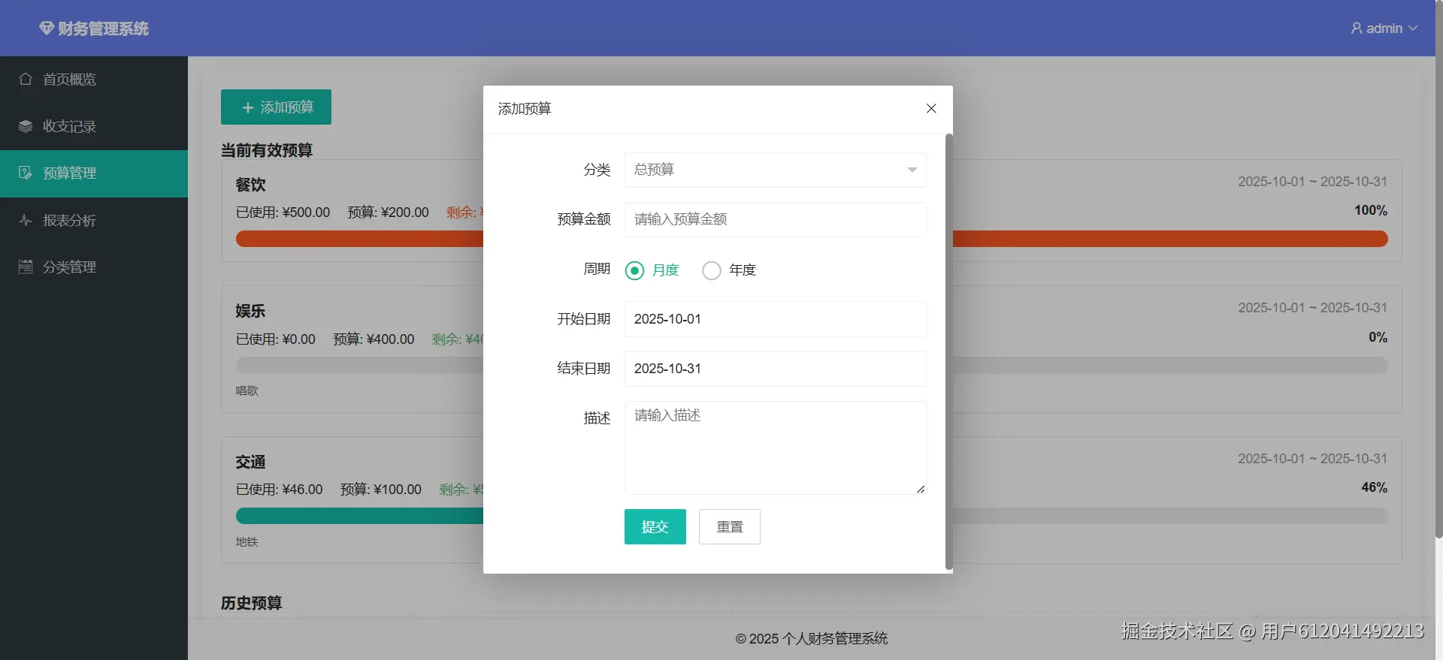Viewport: 1443px width, 660px height.
Task: Close the 添加预算 dialog
Action: pyautogui.click(x=931, y=108)
